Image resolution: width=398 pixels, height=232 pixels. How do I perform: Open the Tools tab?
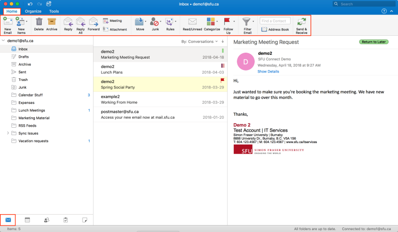point(54,11)
